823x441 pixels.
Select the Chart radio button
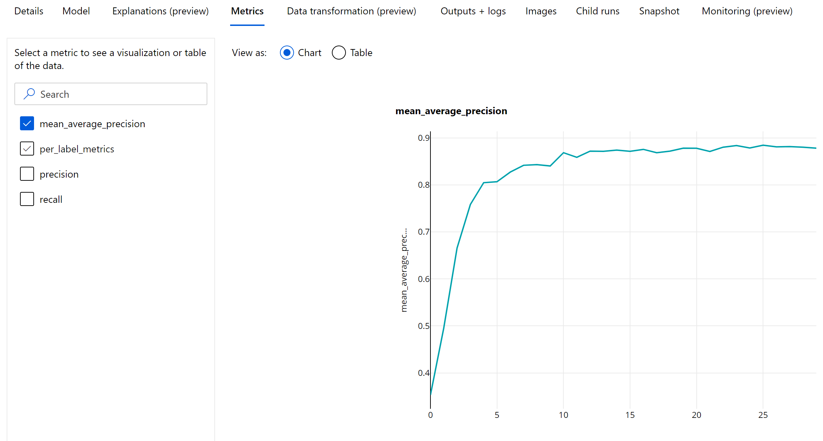pyautogui.click(x=286, y=52)
